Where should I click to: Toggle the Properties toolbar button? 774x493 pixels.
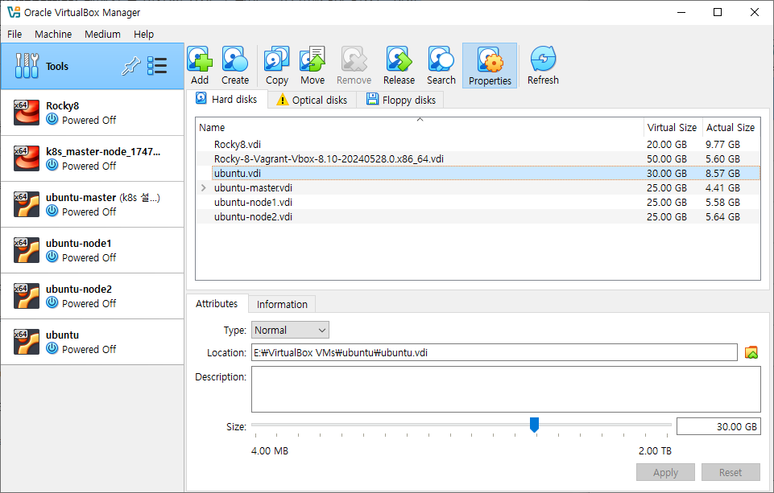pyautogui.click(x=490, y=66)
